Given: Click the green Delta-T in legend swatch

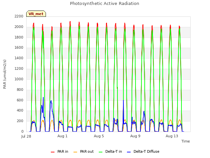Looking at the screenshot, I should click(101, 152).
